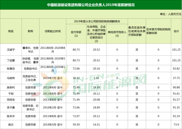Click the tenure cell 2019年7月-至今

[x=53, y=78]
